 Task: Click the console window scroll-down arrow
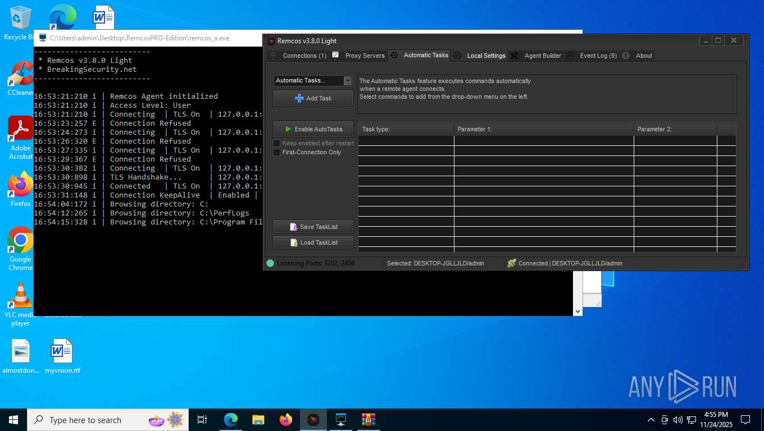577,311
